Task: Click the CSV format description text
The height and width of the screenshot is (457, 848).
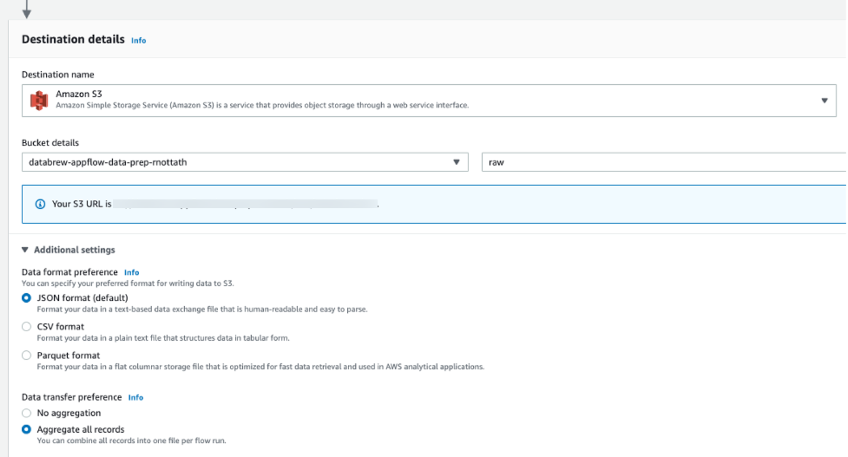Action: point(163,338)
